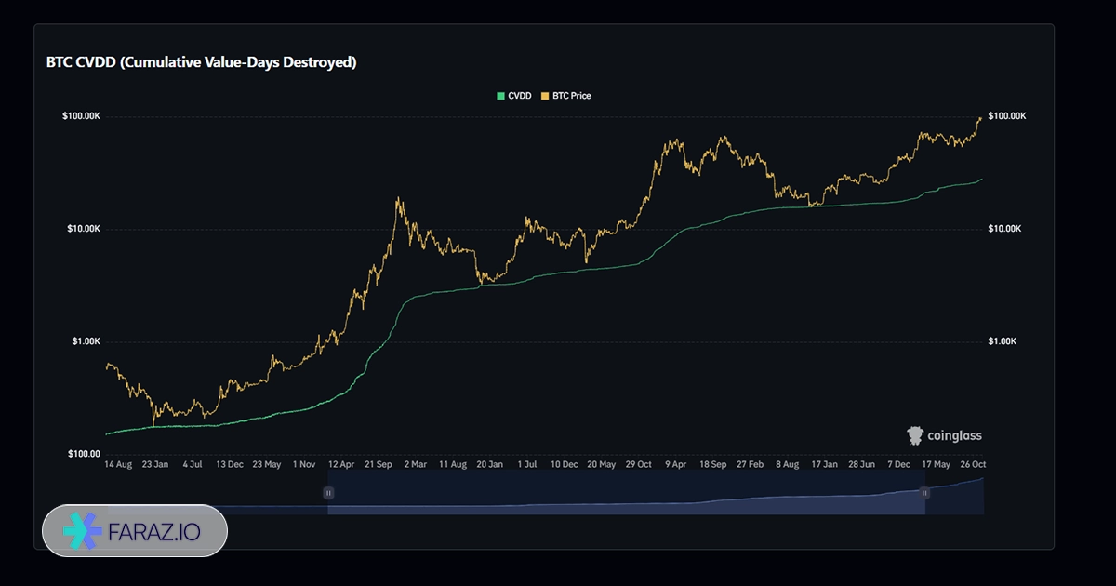The image size is (1116, 586).
Task: Click the BTC Price legend label text
Action: tap(571, 96)
